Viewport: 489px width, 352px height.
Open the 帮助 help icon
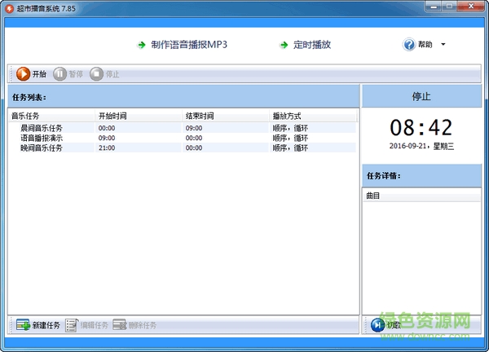409,45
